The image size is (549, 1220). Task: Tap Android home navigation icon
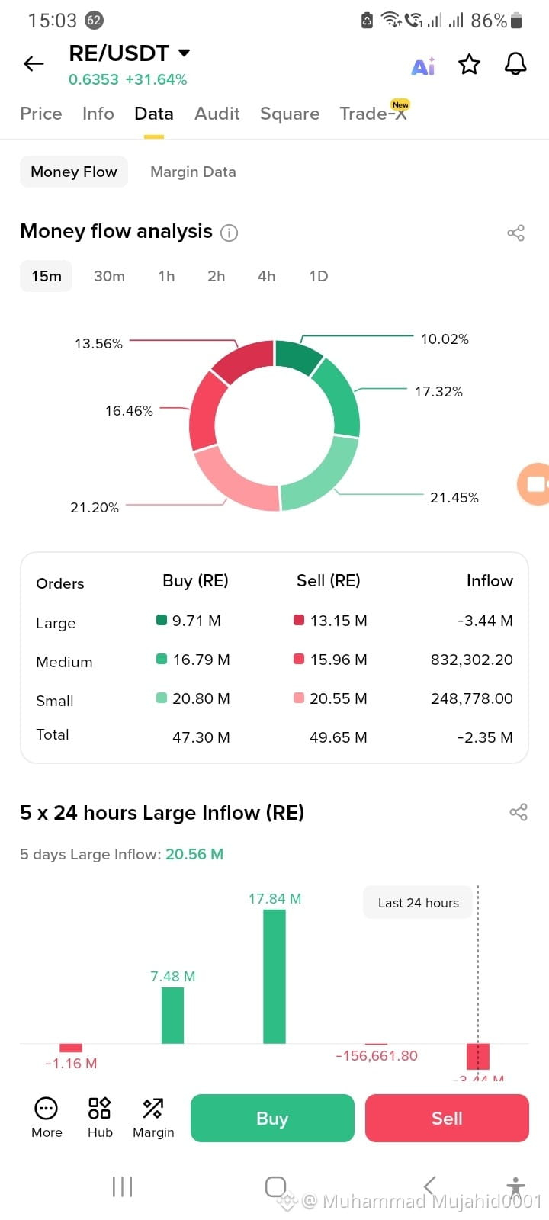(275, 1186)
